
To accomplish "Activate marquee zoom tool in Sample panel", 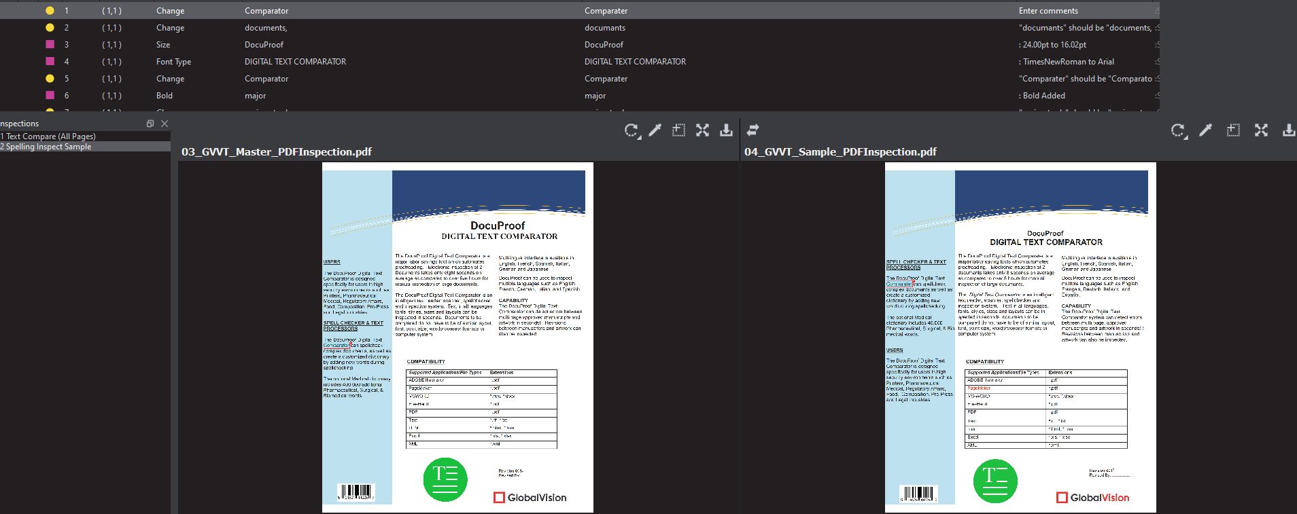I will (x=1233, y=130).
